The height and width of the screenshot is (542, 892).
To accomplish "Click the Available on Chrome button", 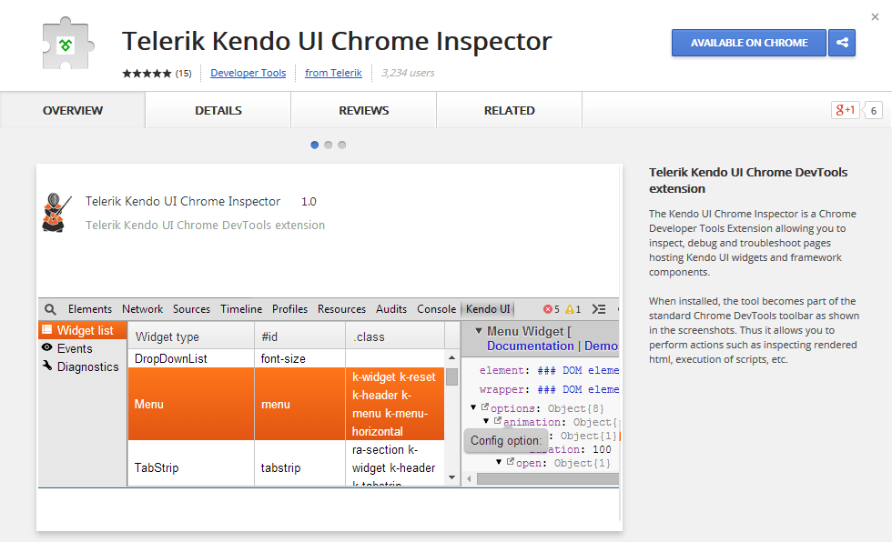I will [748, 43].
